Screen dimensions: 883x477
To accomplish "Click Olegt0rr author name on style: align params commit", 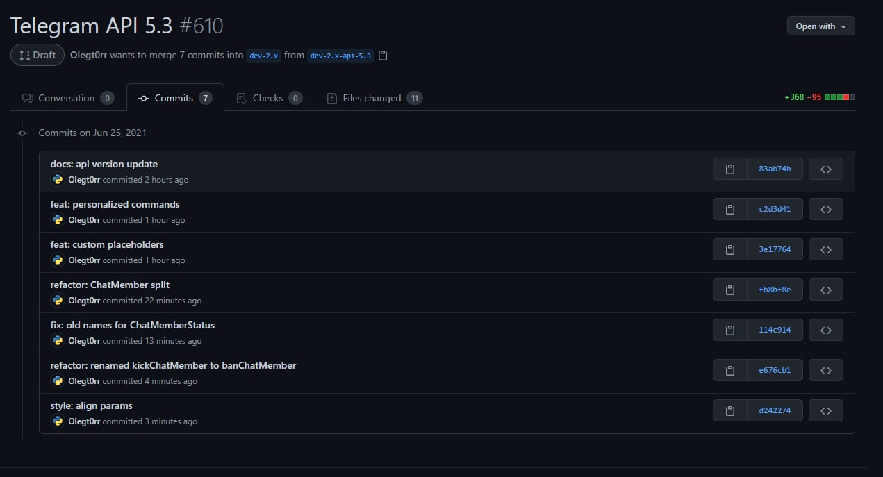I will pyautogui.click(x=84, y=421).
